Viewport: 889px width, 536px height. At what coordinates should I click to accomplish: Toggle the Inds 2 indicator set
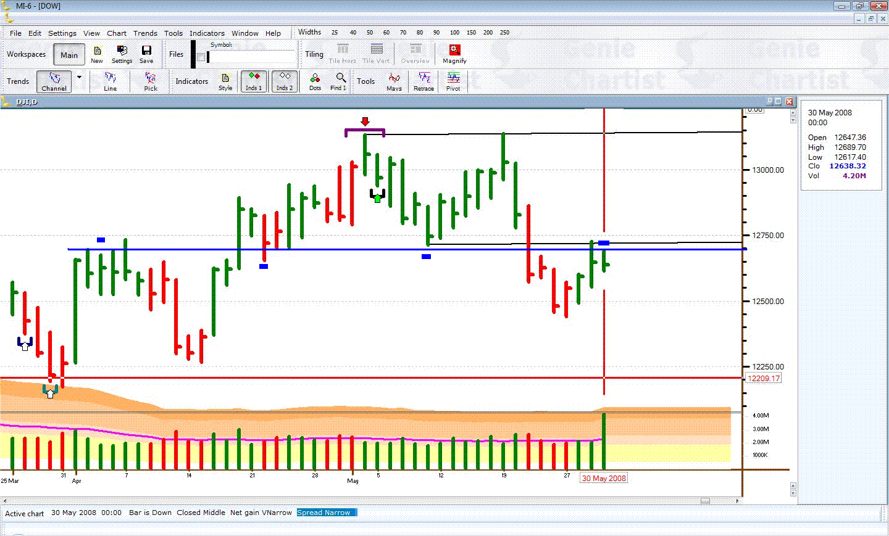point(285,81)
